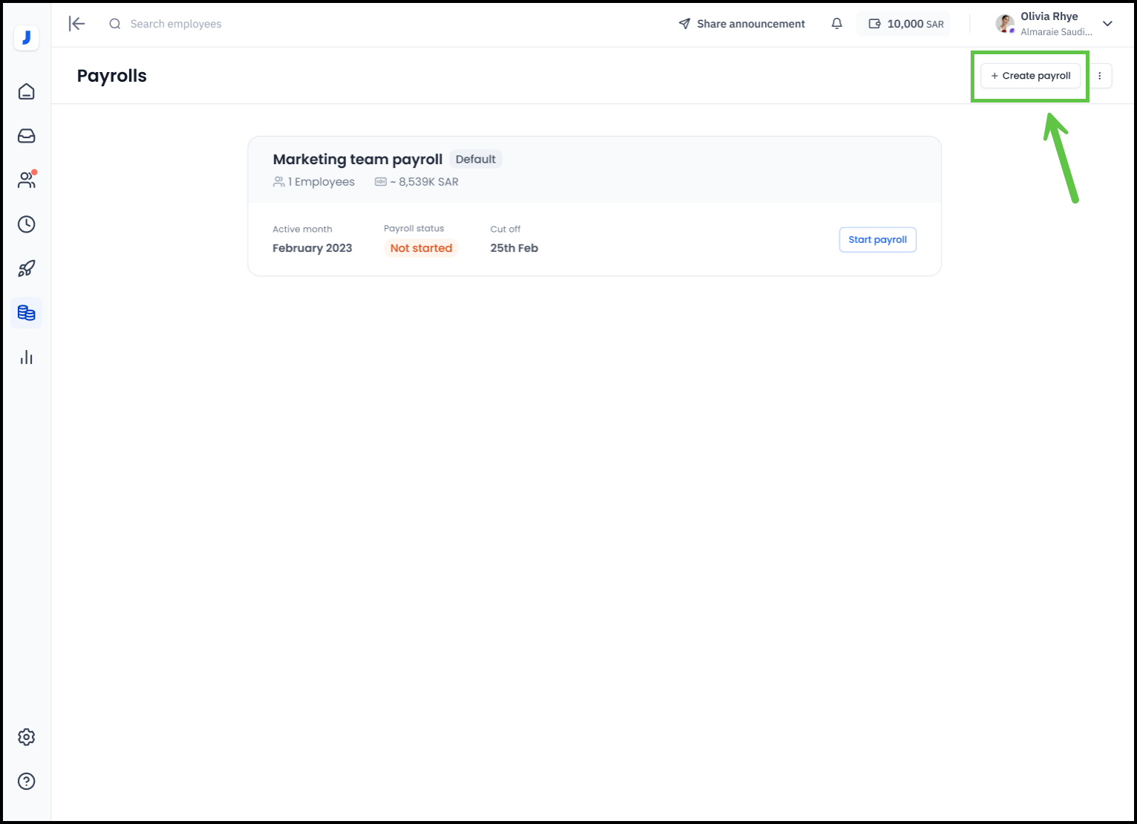Image resolution: width=1137 pixels, height=824 pixels.
Task: Open the rocket icon in sidebar
Action: pyautogui.click(x=27, y=268)
